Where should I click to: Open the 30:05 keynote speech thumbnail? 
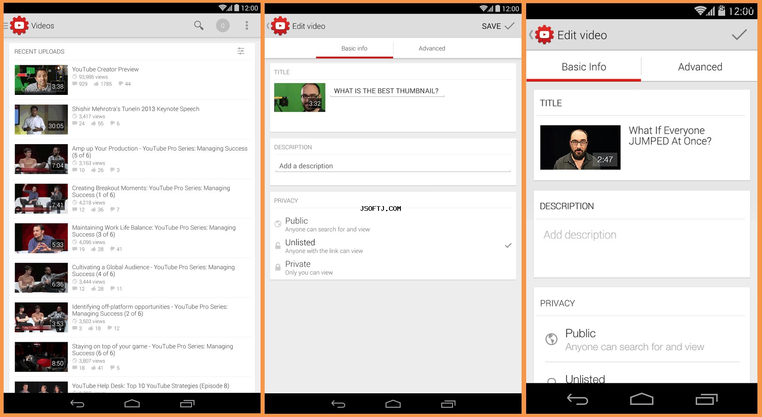pyautogui.click(x=41, y=120)
